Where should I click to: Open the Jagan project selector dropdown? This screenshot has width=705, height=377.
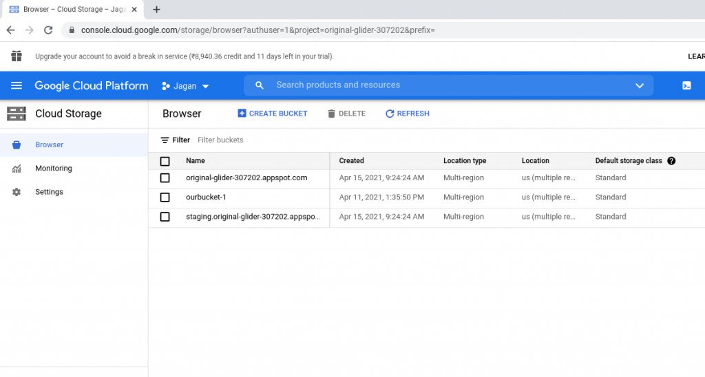point(185,86)
